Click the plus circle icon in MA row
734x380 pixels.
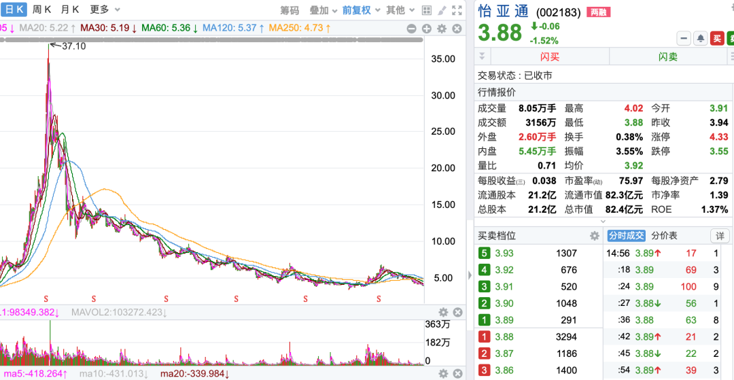(426, 29)
